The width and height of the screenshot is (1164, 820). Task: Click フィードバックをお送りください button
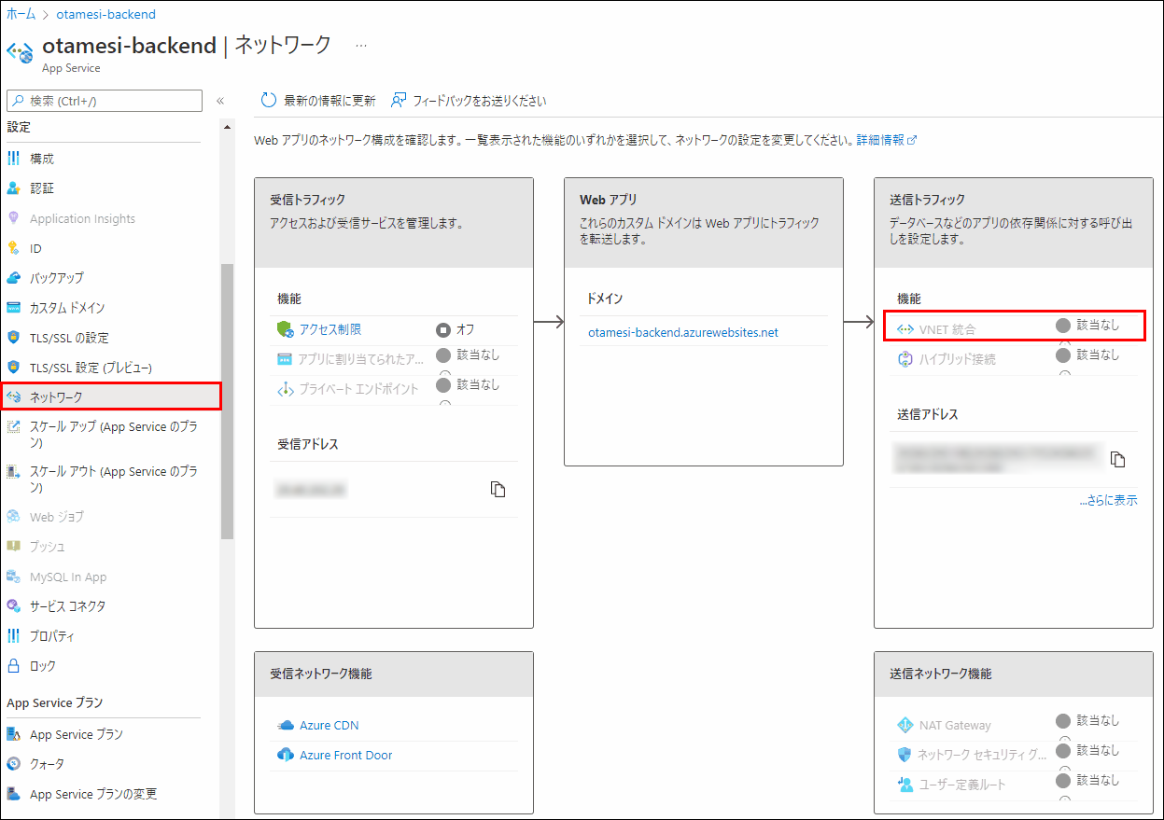[x=469, y=101]
